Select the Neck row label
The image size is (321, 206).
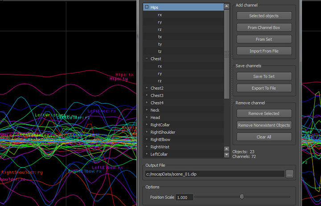point(155,110)
